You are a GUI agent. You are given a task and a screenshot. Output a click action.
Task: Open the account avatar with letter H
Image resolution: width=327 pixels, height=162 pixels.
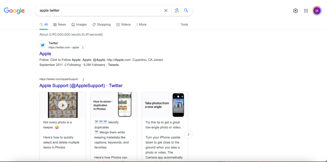coord(317,11)
